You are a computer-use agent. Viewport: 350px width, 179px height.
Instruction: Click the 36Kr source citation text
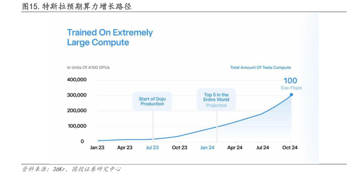pyautogui.click(x=58, y=169)
